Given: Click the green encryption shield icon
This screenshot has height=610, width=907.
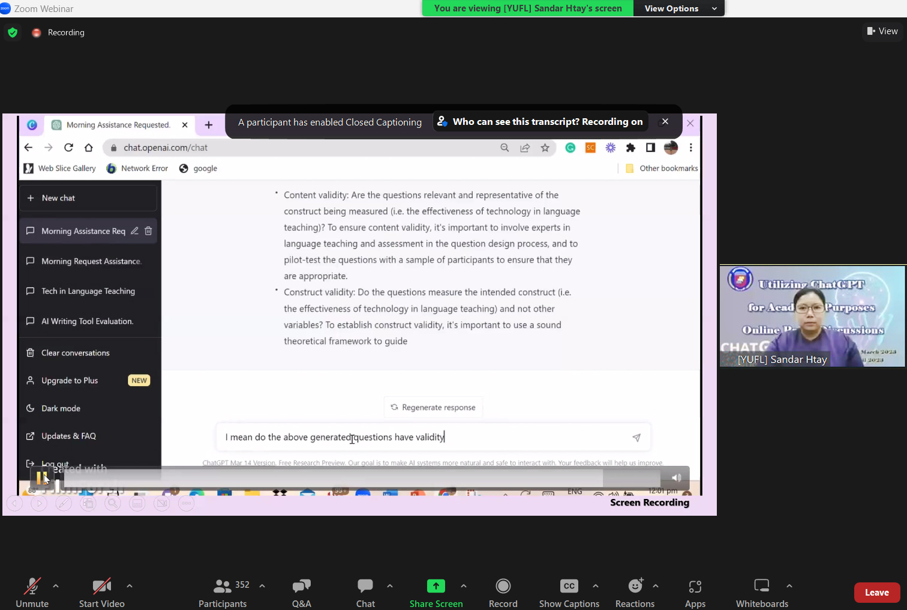Looking at the screenshot, I should (x=13, y=32).
